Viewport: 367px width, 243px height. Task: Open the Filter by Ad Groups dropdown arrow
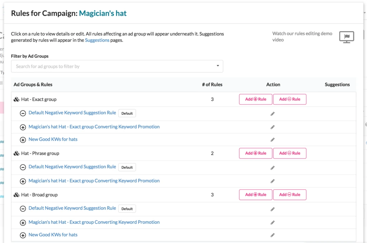(x=218, y=66)
